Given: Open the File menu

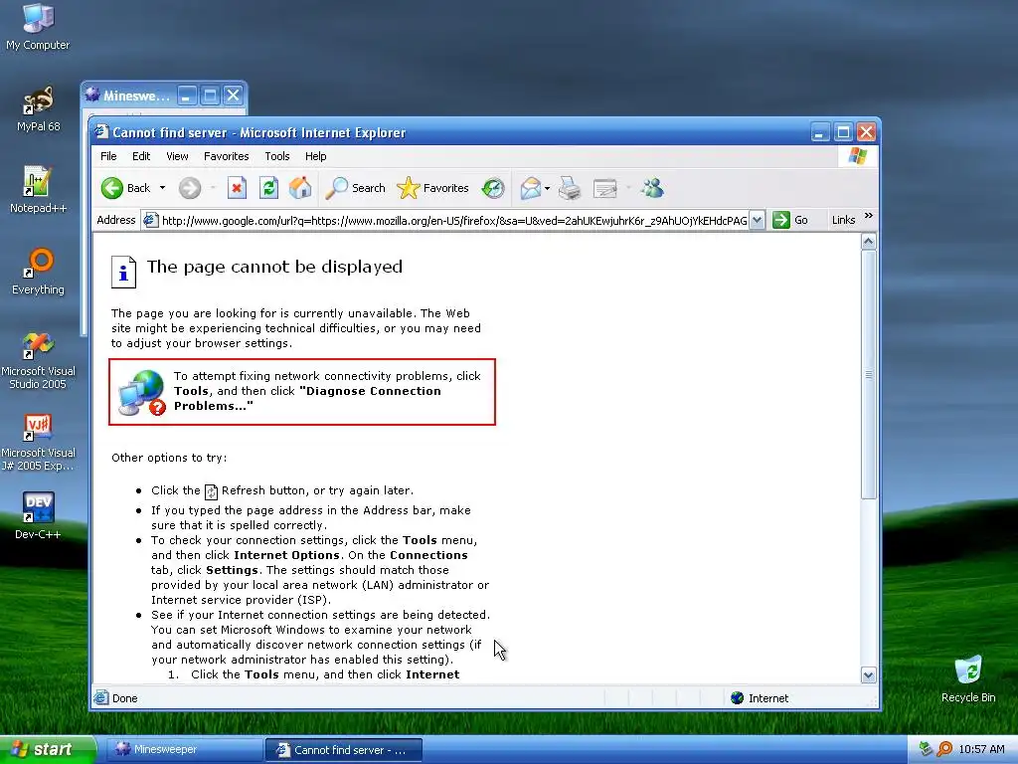Looking at the screenshot, I should pyautogui.click(x=108, y=156).
